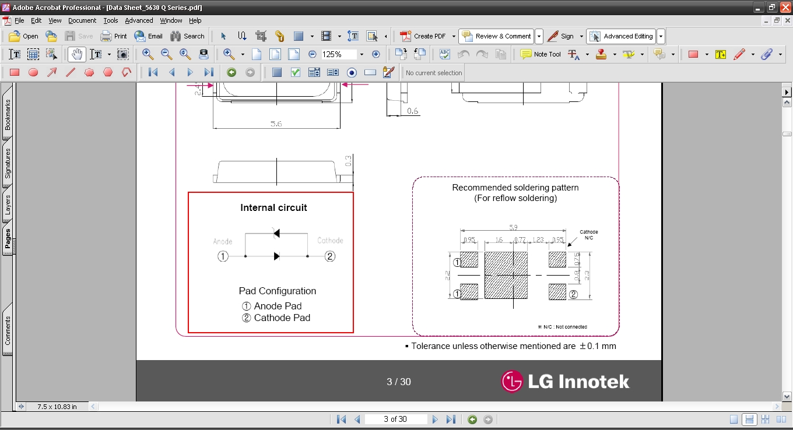Select the Hand tool
The image size is (793, 430).
pyautogui.click(x=76, y=54)
